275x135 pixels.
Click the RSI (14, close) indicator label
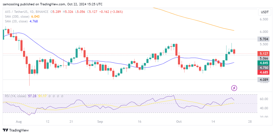click(15, 96)
